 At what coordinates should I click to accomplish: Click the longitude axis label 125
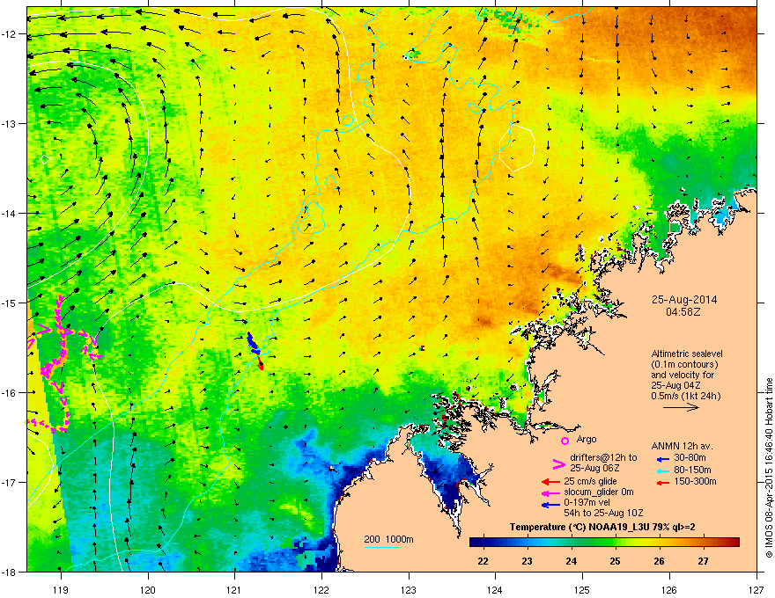582,589
